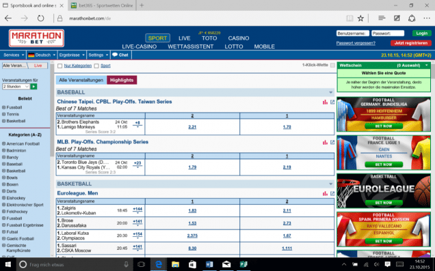
Task: Open the SPORT navigation tab
Action: (157, 38)
